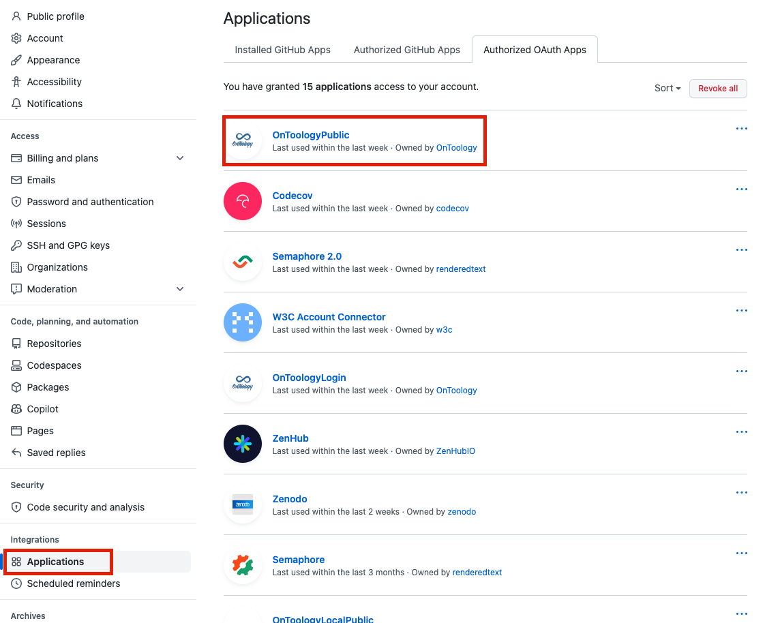This screenshot has height=623, width=765.
Task: Click the Semaphore gear logo
Action: tap(243, 565)
